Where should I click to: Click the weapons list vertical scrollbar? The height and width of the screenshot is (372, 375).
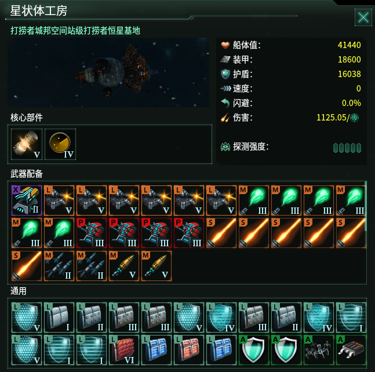click(x=365, y=206)
